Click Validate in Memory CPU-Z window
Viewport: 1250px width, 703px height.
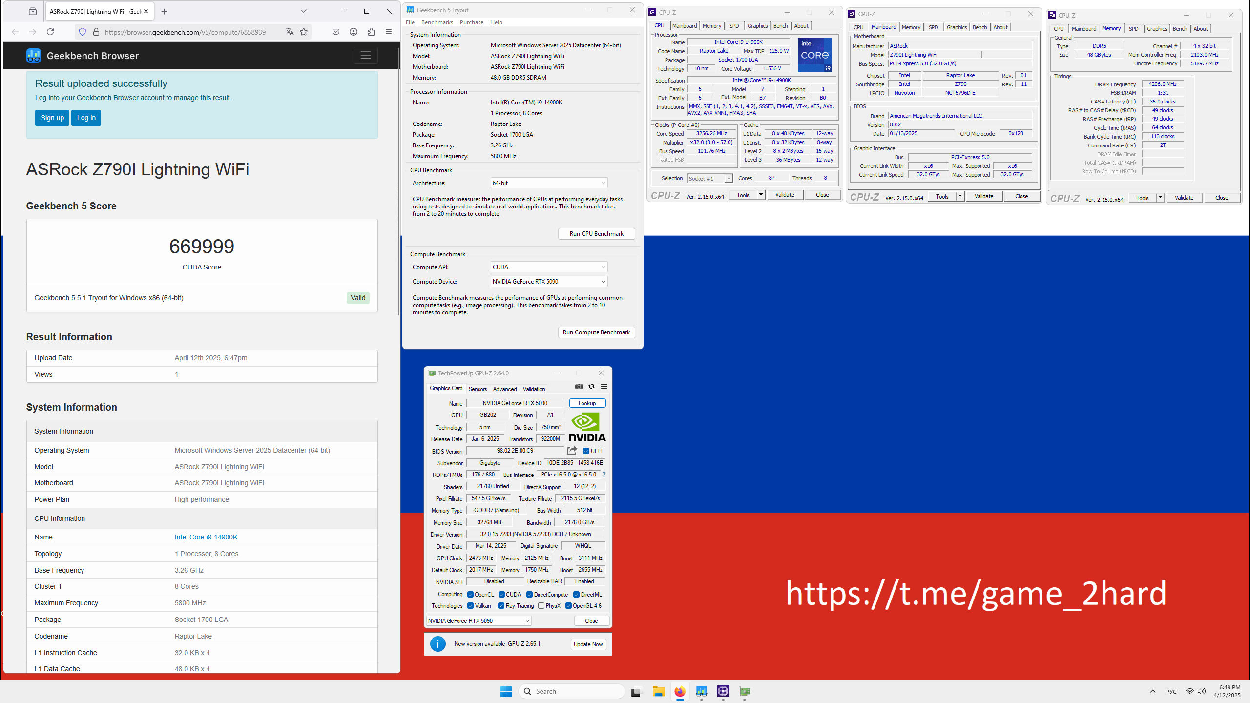tap(1184, 198)
